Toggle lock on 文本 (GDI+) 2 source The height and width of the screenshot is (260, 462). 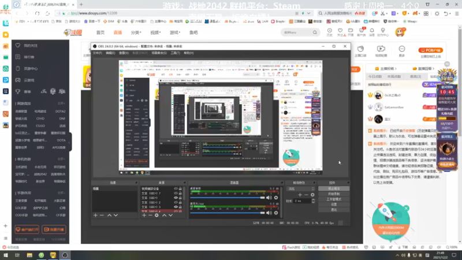180,203
